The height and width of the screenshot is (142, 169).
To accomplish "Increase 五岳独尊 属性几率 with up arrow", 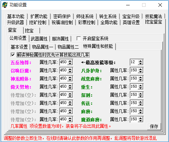I will click(x=70, y=61).
